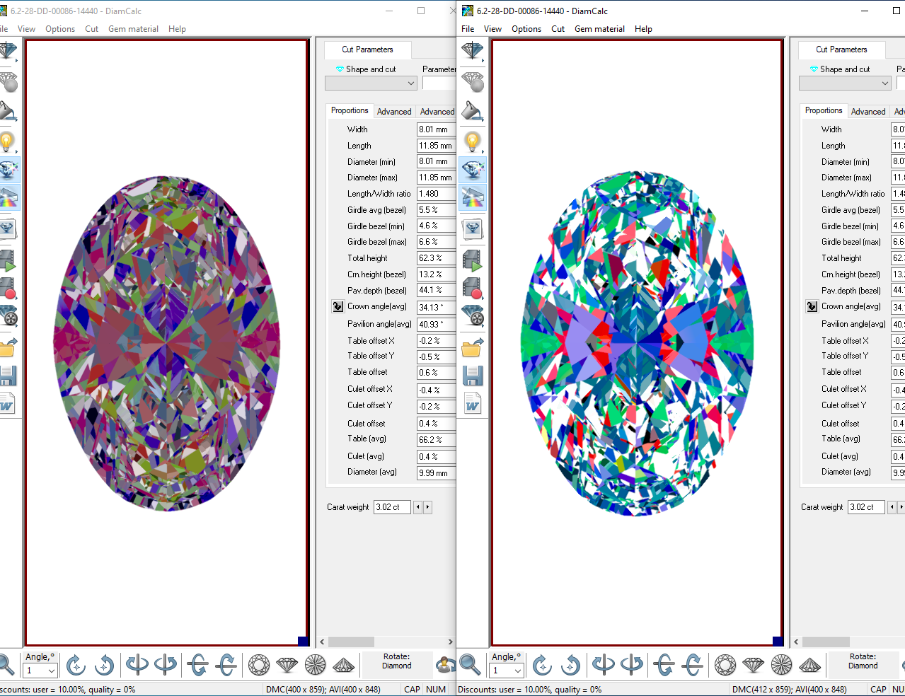The height and width of the screenshot is (696, 905).
Task: Open the Options menu in left window
Action: 60,29
